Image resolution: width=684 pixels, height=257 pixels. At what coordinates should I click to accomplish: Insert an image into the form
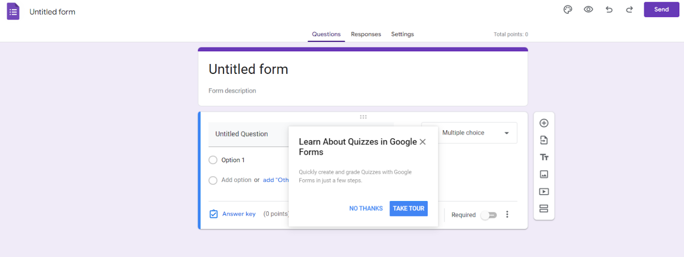click(544, 174)
